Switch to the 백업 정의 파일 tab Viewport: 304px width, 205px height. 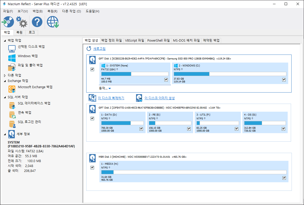tap(112, 41)
